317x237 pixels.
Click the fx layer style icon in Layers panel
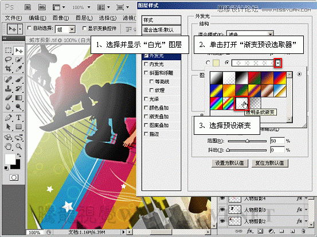point(249,231)
